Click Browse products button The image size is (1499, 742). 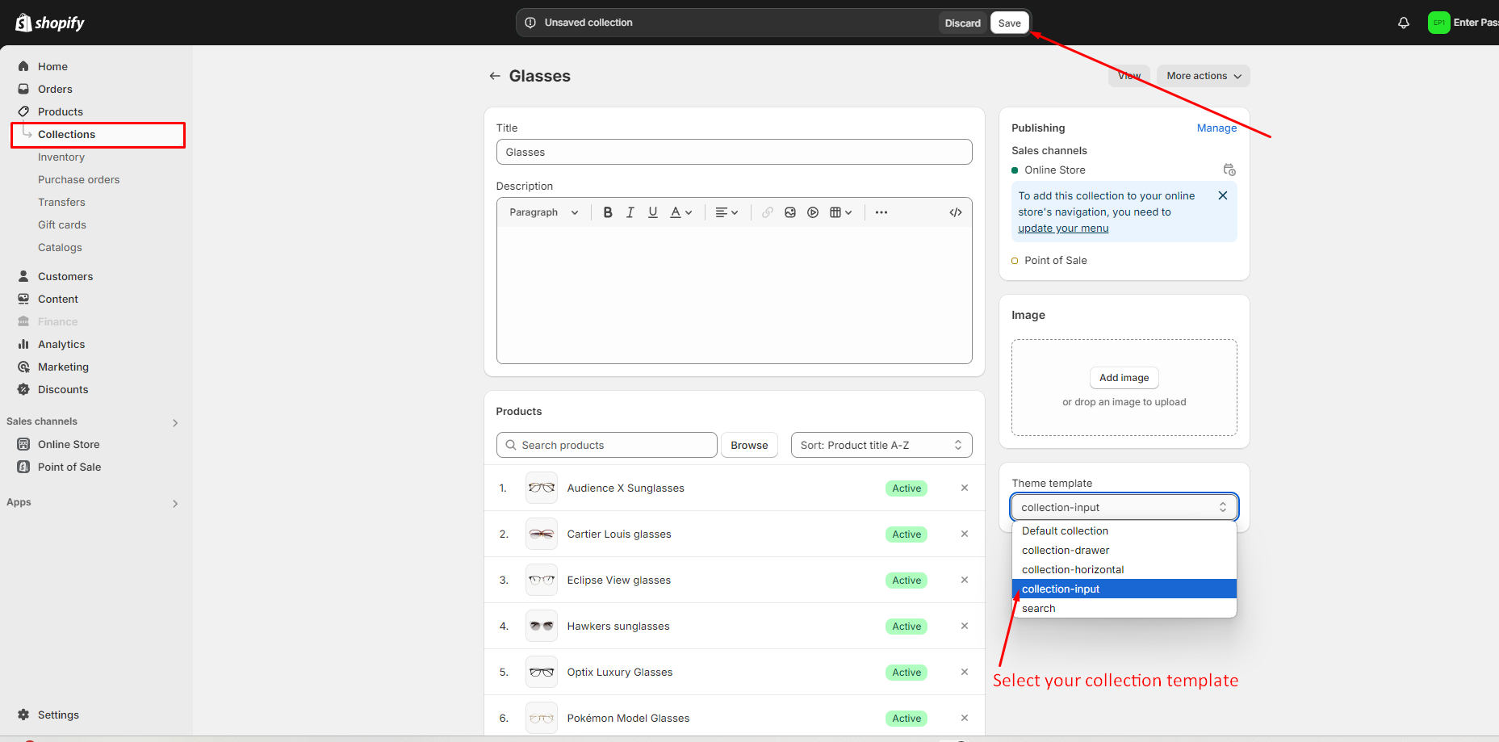[x=749, y=445]
